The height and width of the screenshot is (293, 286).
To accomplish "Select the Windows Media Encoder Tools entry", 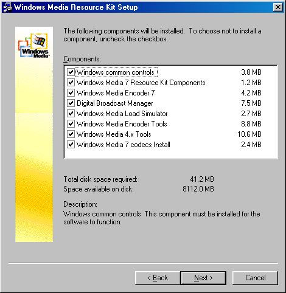I will [x=122, y=124].
